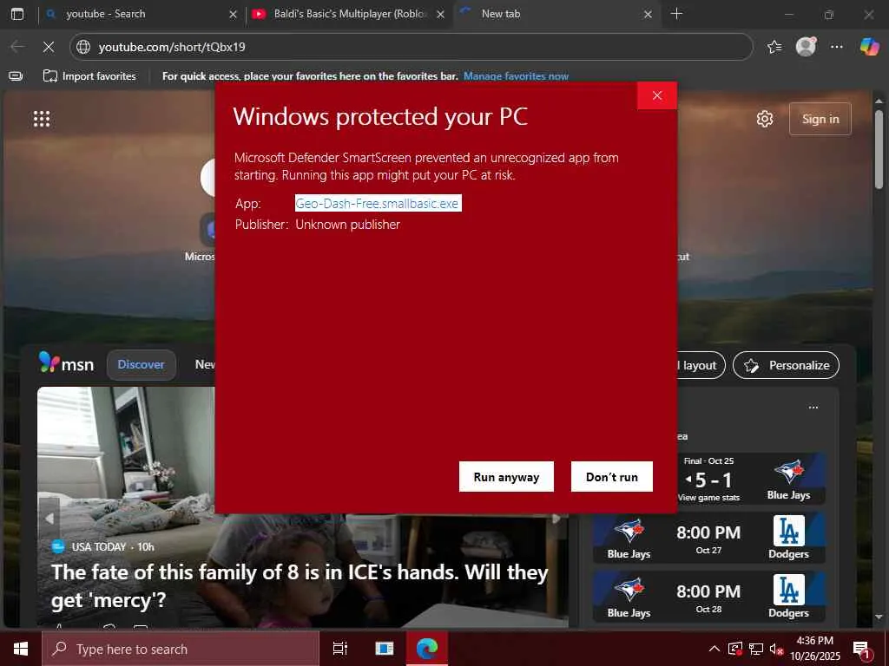This screenshot has height=666, width=889.
Task: Click View game stats for 5 - 1 game
Action: [x=708, y=498]
